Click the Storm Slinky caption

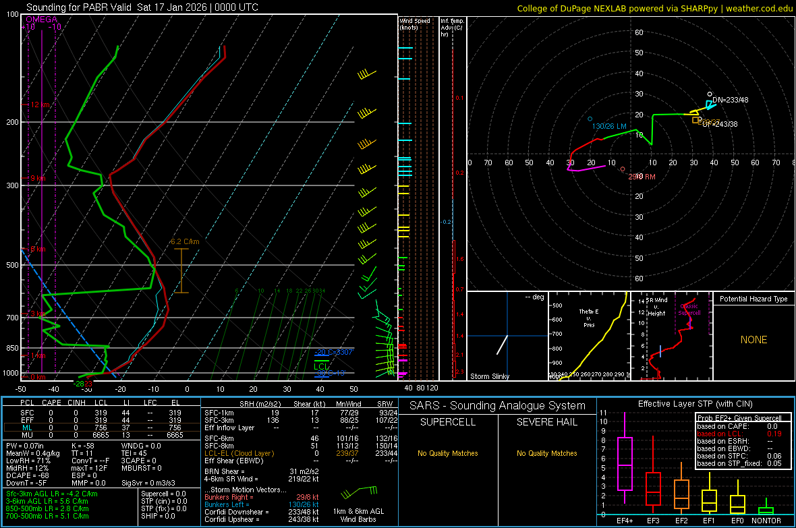point(489,376)
